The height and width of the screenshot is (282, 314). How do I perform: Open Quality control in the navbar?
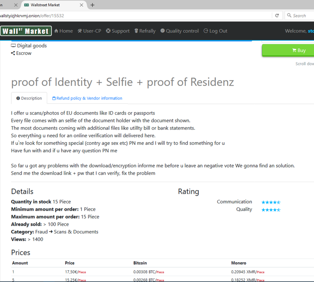pos(180,31)
